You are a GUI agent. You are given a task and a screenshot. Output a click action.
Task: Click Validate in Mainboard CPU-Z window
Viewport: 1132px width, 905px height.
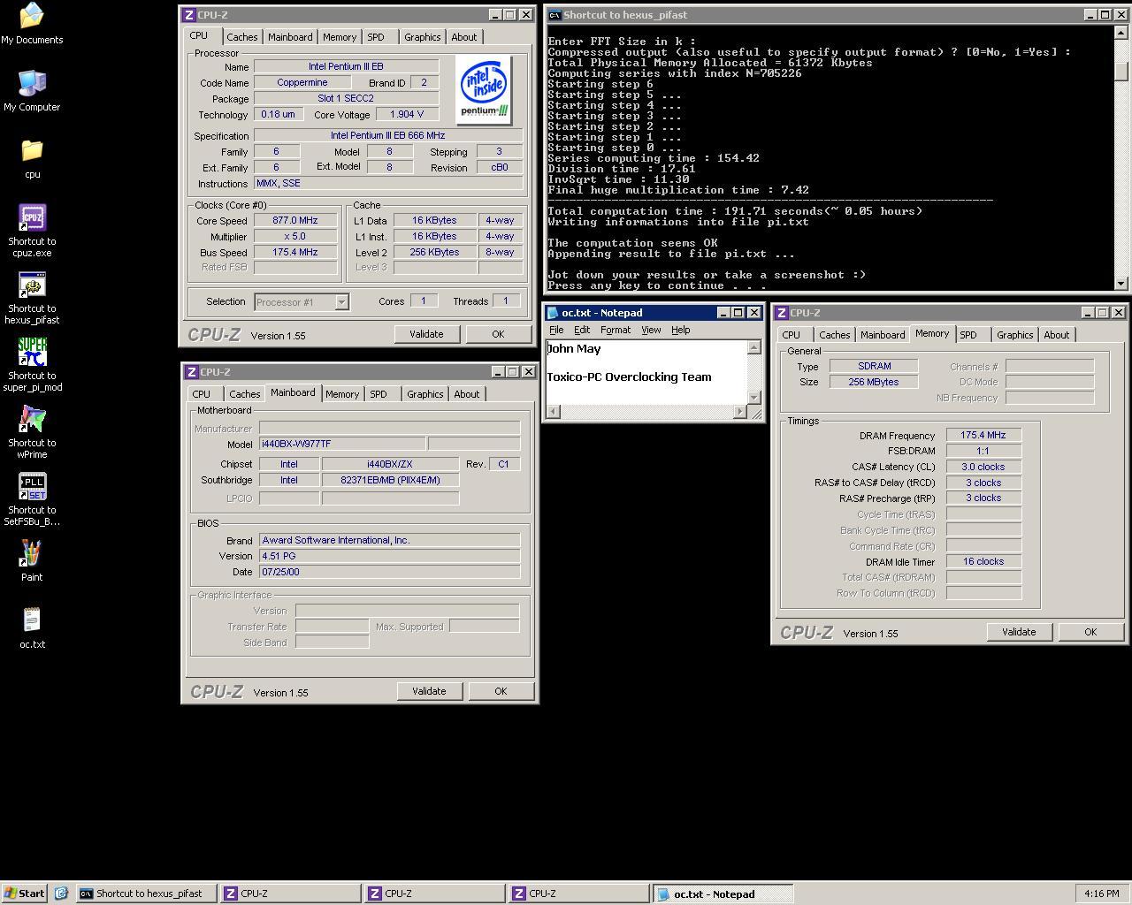coord(429,691)
